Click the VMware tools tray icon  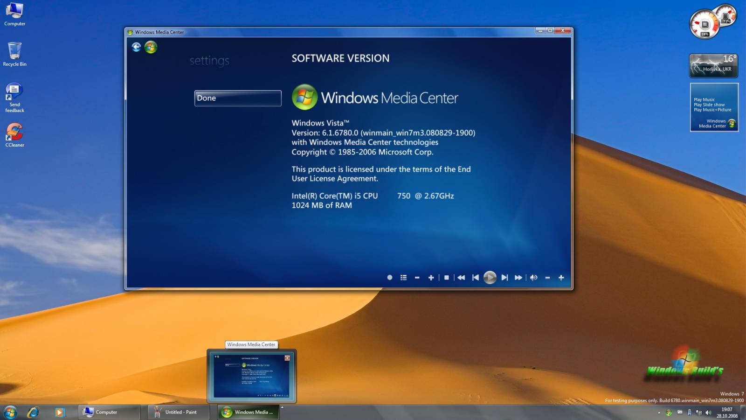680,413
